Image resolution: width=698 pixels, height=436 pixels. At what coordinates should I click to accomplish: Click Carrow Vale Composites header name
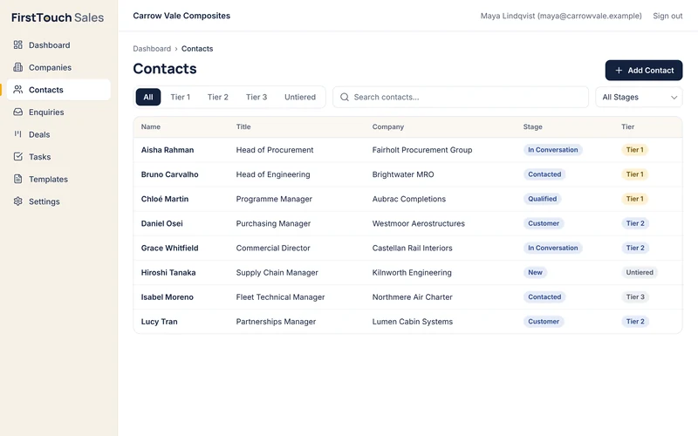181,16
